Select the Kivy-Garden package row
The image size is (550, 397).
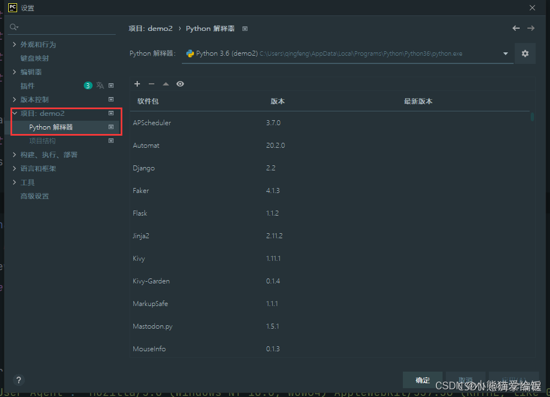coord(330,281)
